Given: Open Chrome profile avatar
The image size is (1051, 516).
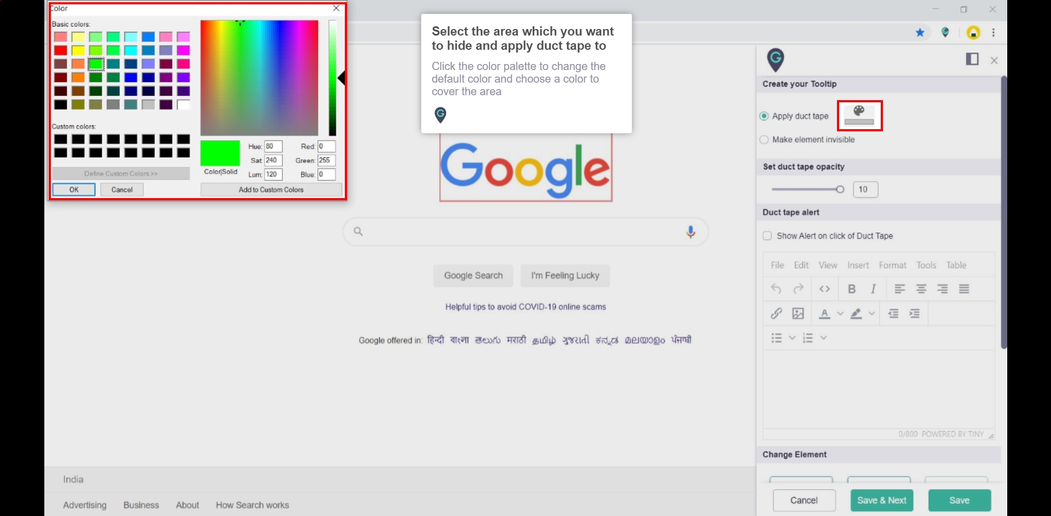Looking at the screenshot, I should (x=973, y=33).
